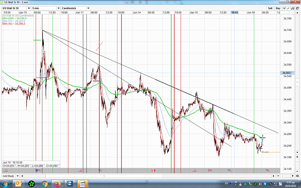Click the Canada flag event marker
The width and height of the screenshot is (301, 188).
(153, 170)
